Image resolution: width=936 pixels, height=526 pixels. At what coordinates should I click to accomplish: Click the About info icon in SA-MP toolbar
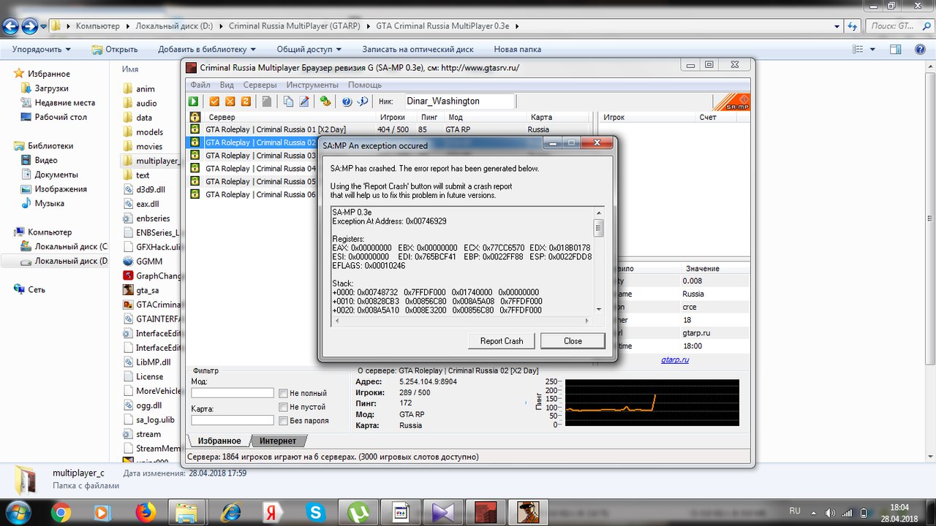[363, 102]
